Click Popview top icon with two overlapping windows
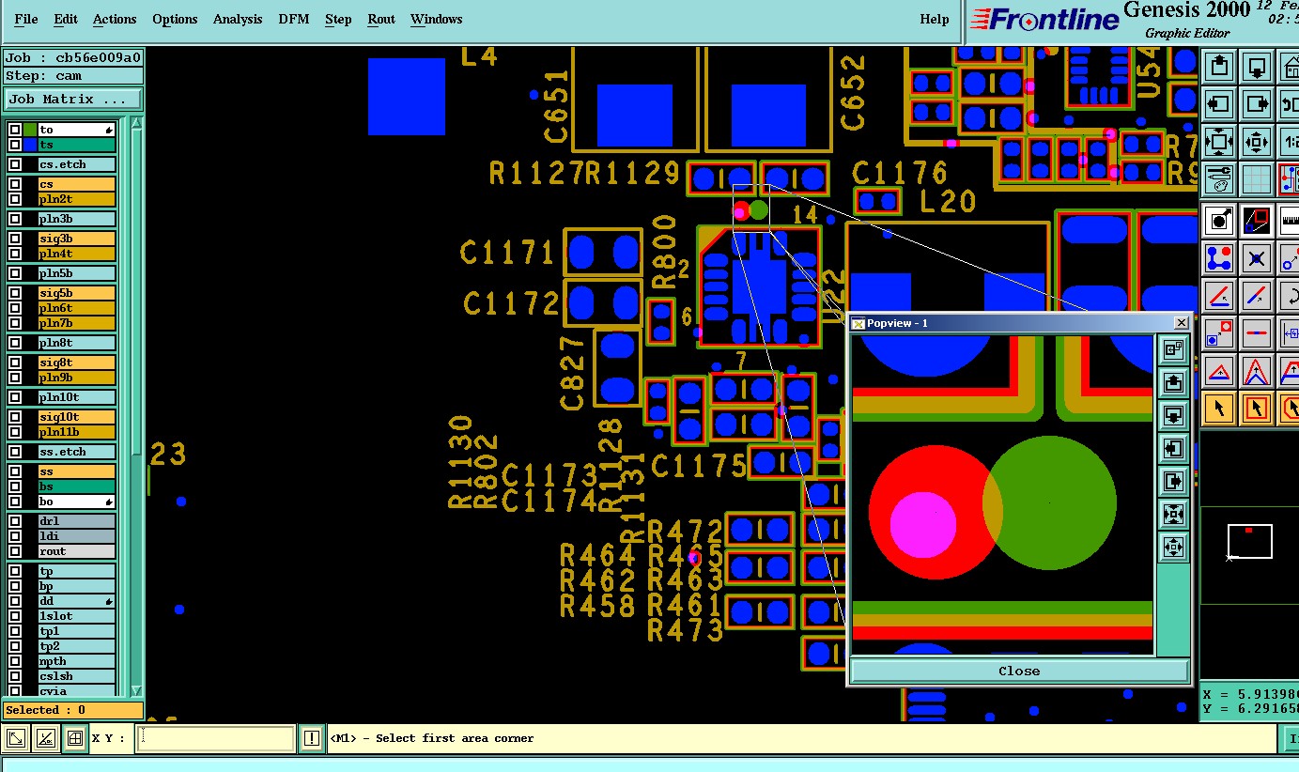This screenshot has height=772, width=1299. point(1173,350)
